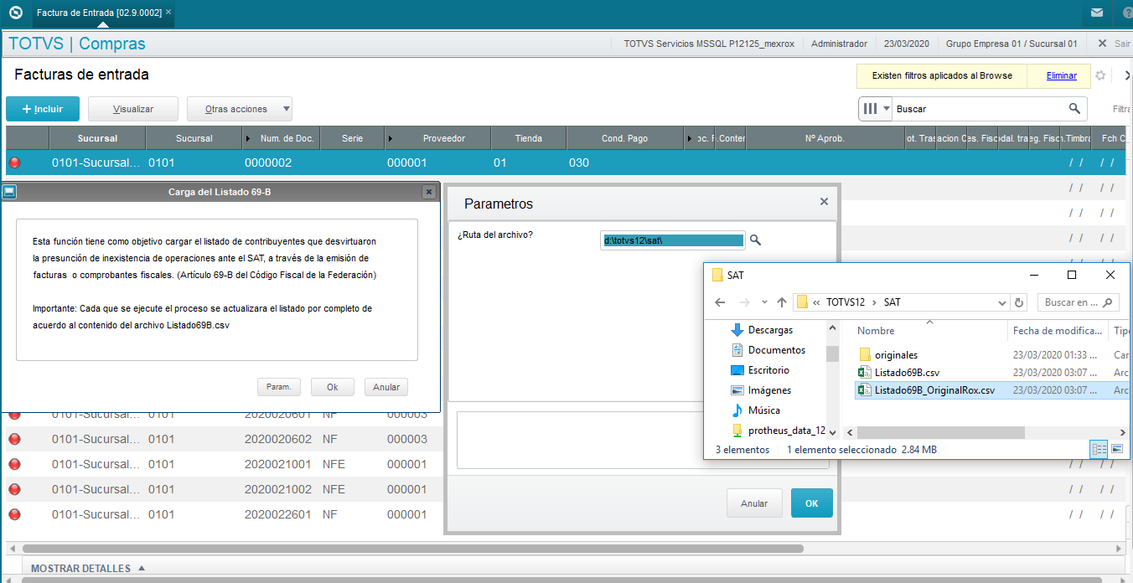Click the Param. button in Carga del Listado dialog

[279, 387]
